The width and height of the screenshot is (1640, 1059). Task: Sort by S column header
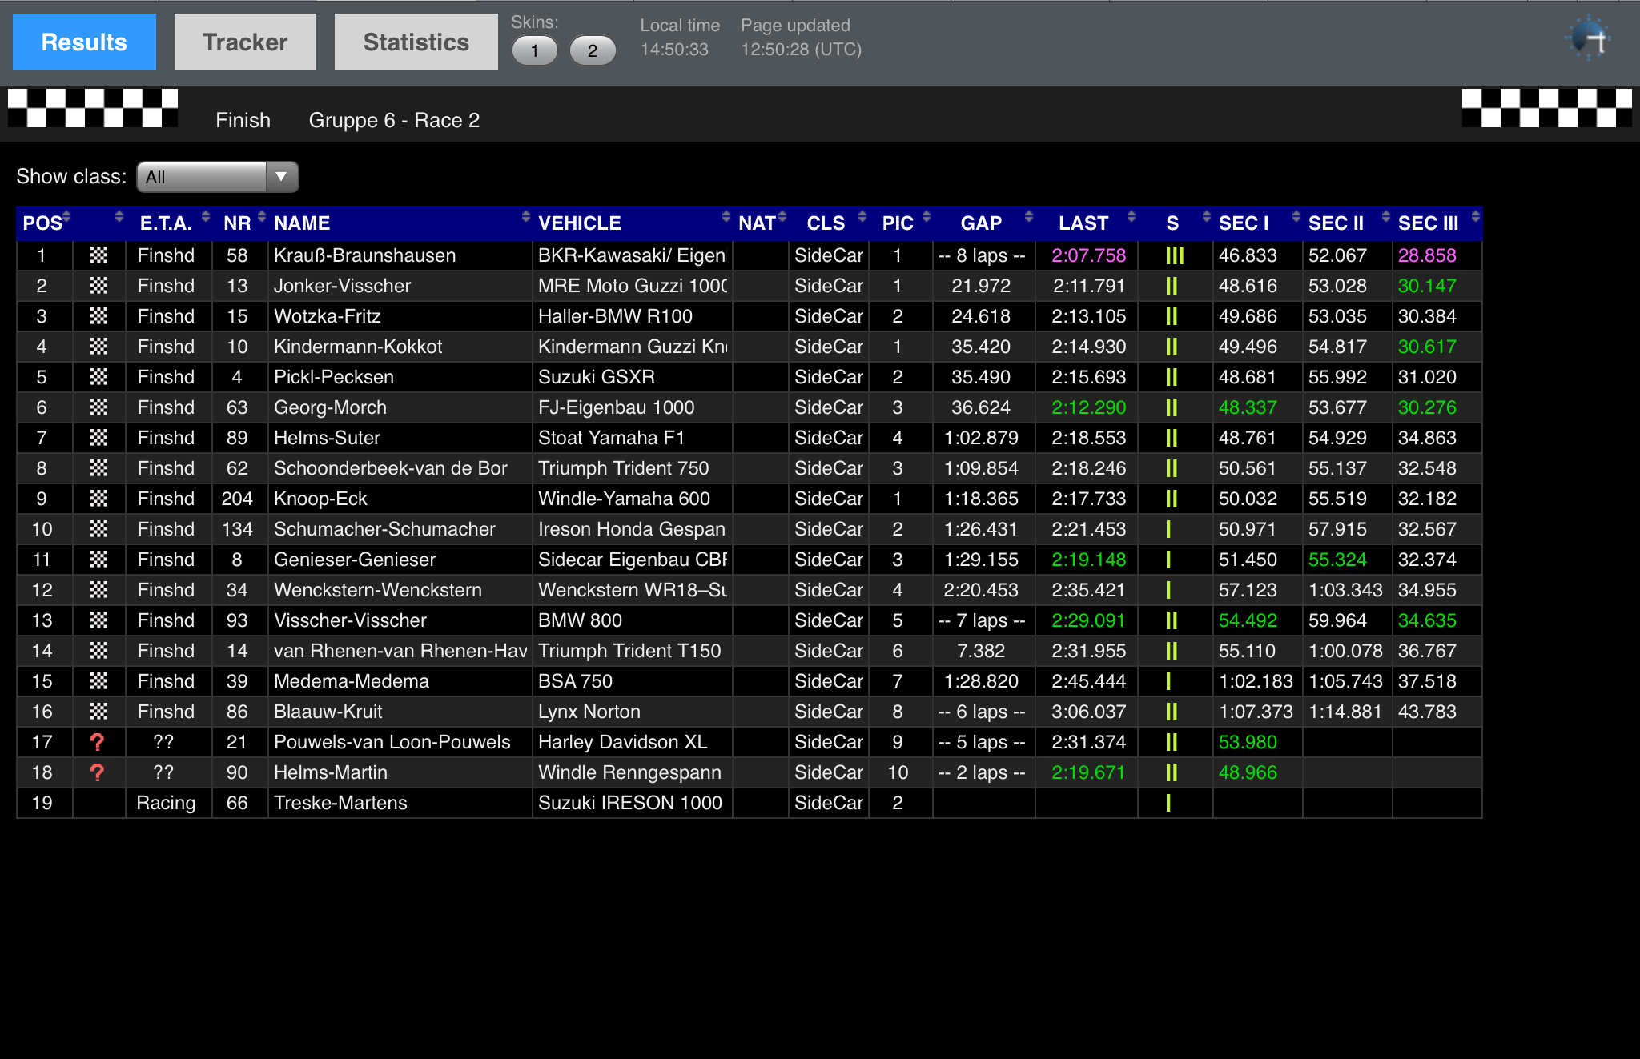coord(1175,223)
